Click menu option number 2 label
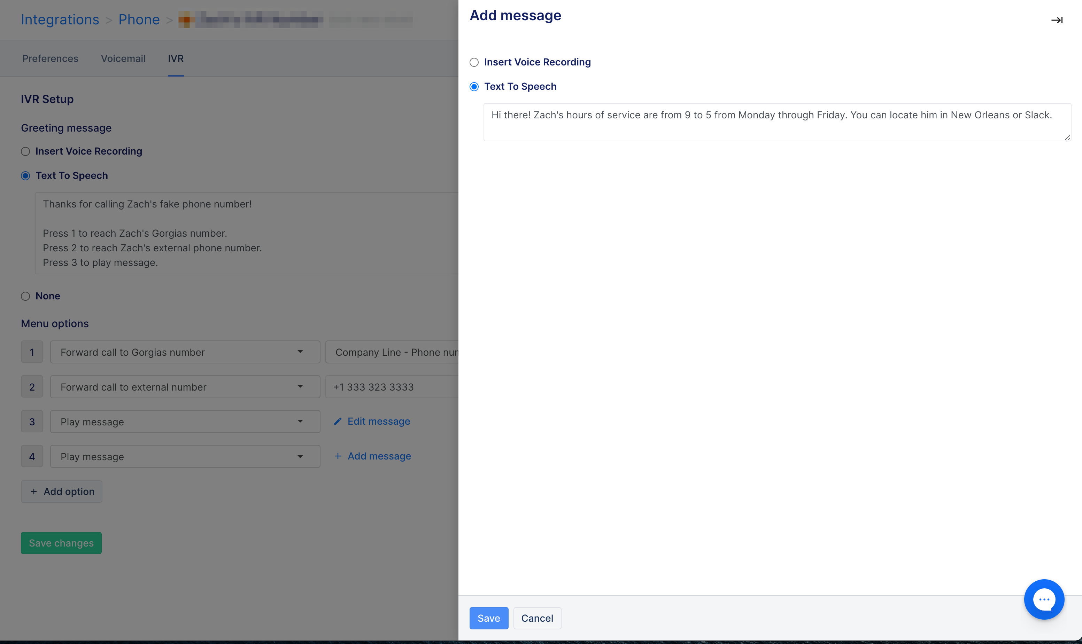 [x=32, y=387]
